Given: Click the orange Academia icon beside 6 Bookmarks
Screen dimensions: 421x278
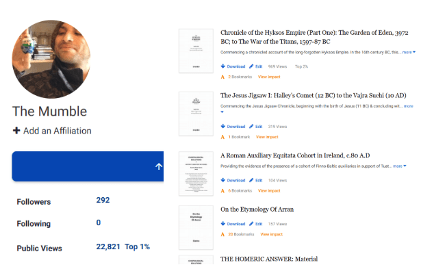Looking at the screenshot, I should pos(223,190).
